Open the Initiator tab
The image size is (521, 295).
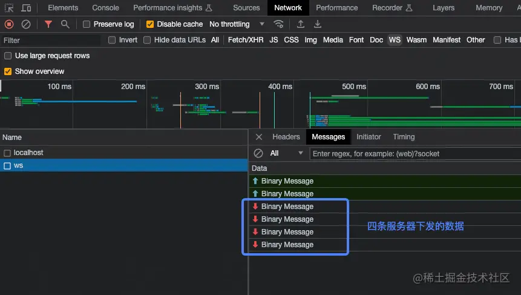point(369,137)
